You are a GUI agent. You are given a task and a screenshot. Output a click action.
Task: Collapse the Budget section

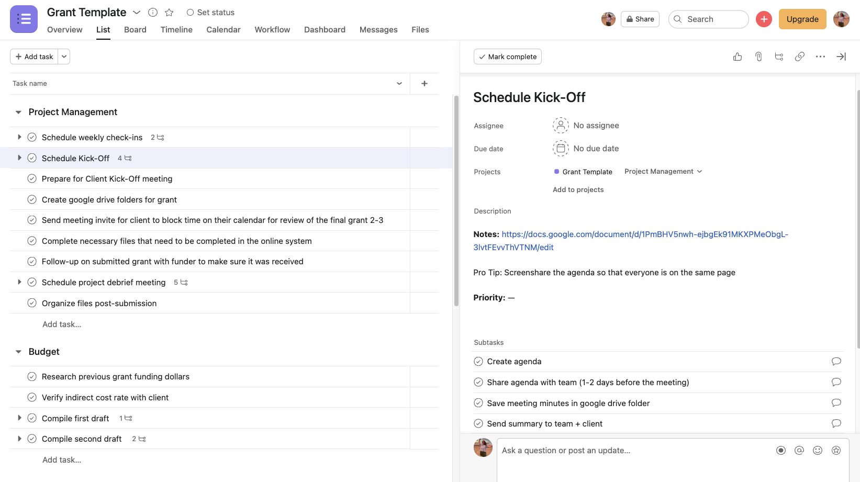(x=18, y=352)
